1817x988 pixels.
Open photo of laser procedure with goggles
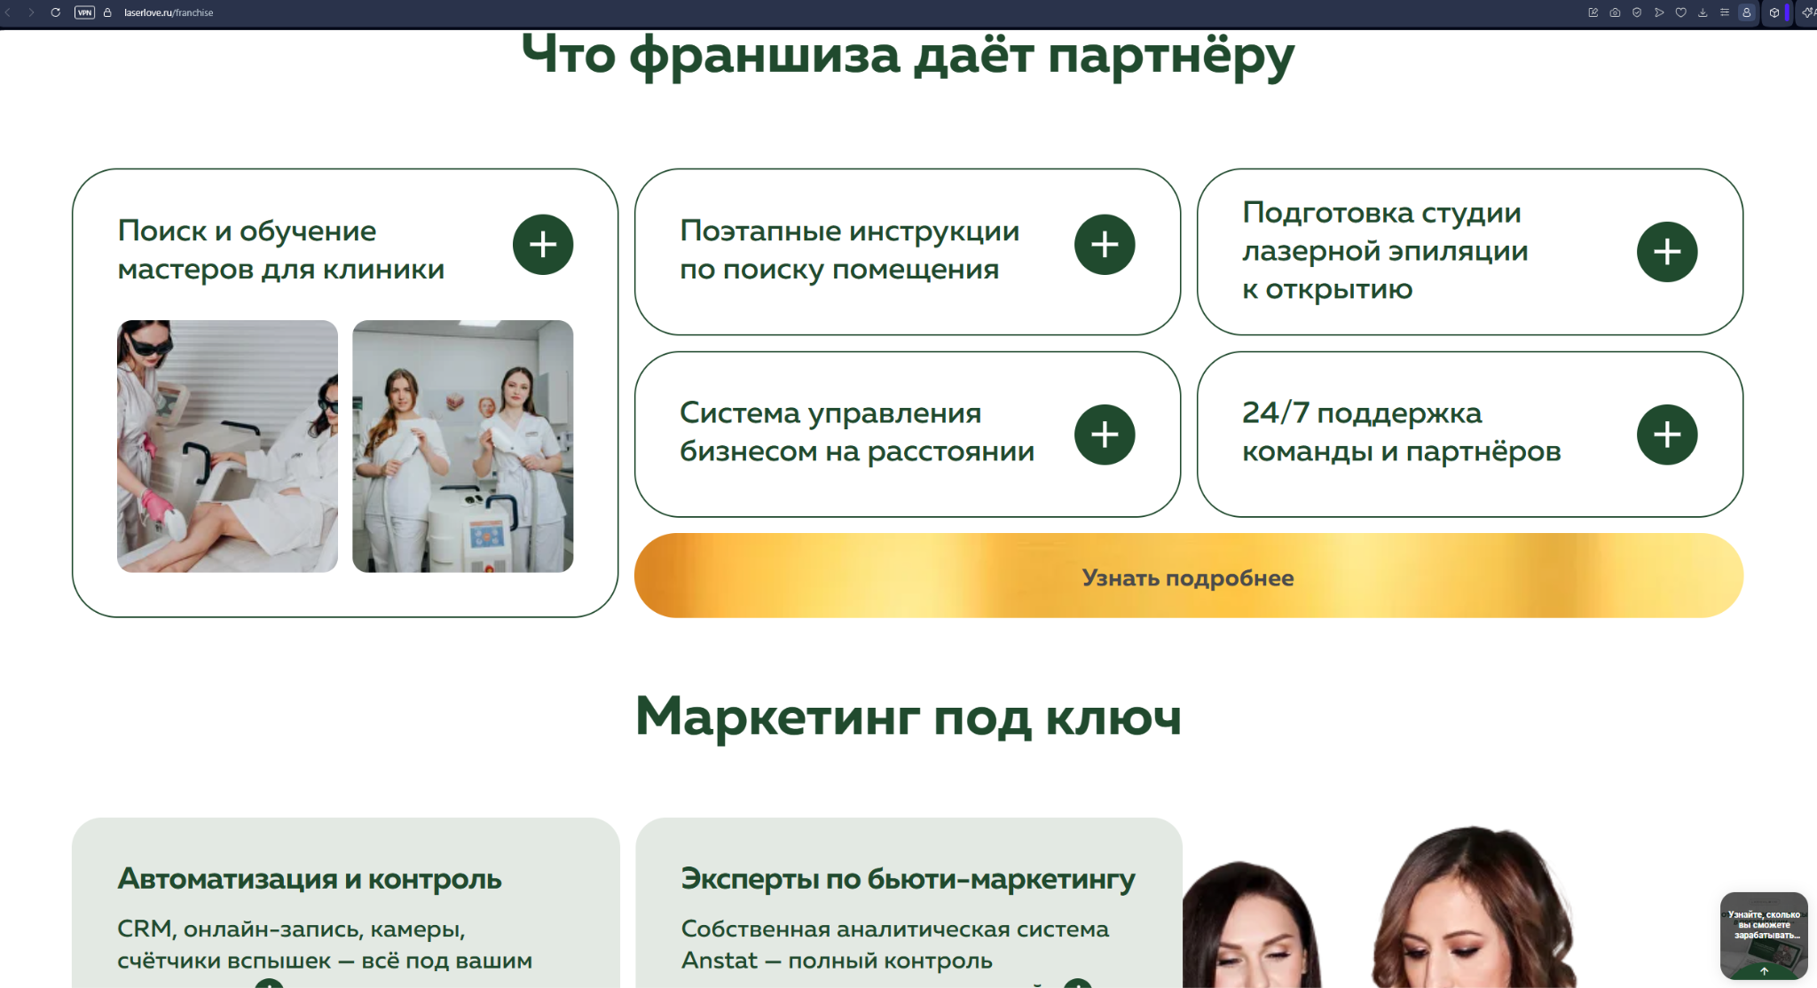pos(227,446)
